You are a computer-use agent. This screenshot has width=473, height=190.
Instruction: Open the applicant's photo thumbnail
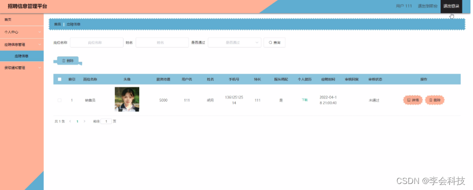pyautogui.click(x=127, y=100)
